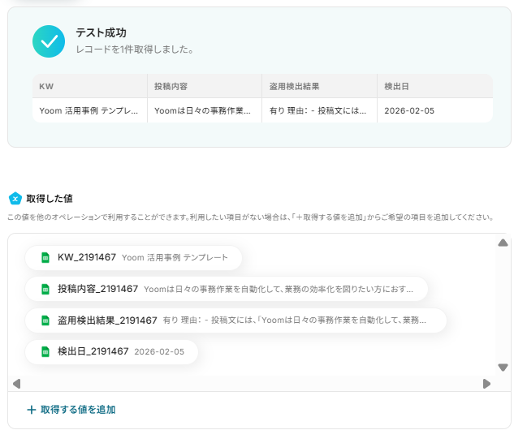Select the KW_2191467 value chip
Screen dimensions: 527x443
tap(133, 257)
